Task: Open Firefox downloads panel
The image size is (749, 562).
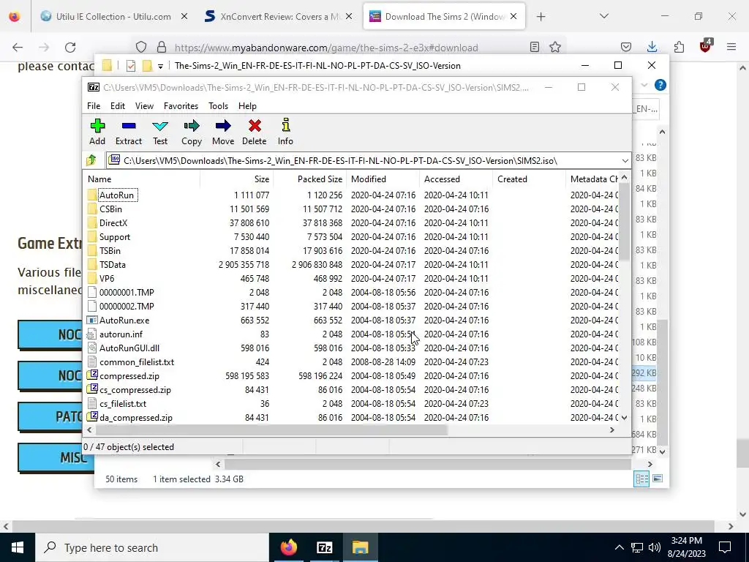Action: point(652,47)
